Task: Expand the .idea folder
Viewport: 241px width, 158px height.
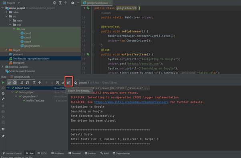Action: pyautogui.click(x=6, y=12)
